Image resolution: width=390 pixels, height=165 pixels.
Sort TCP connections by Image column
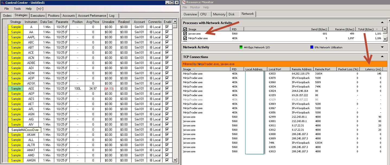pos(206,69)
